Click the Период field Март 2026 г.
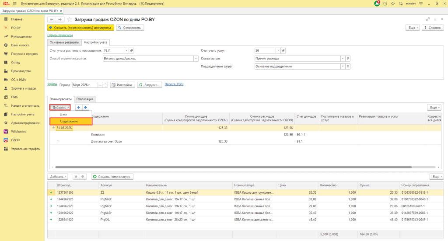This screenshot has height=241, width=448. coord(85,85)
